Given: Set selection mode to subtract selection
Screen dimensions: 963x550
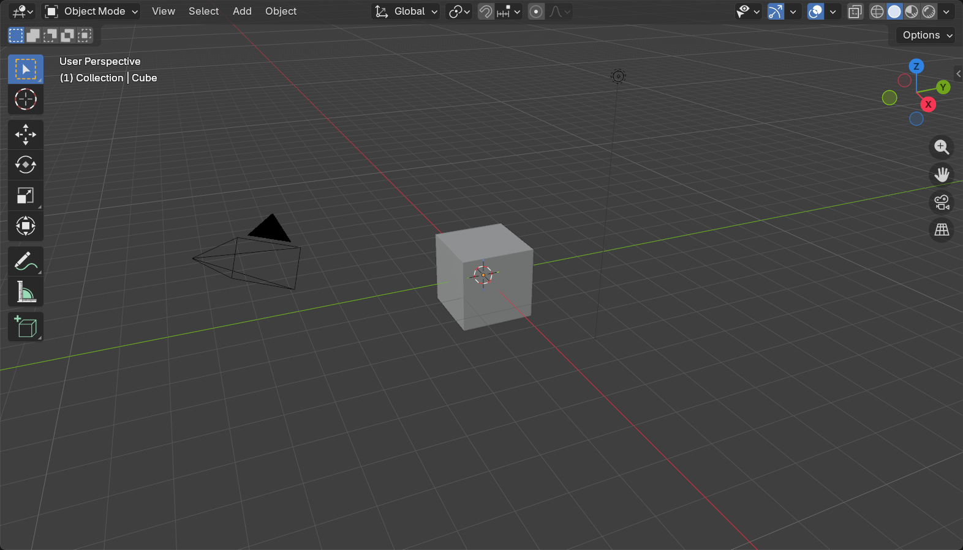Looking at the screenshot, I should pyautogui.click(x=50, y=35).
